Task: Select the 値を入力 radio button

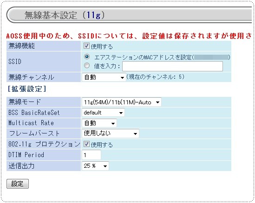Action: click(x=87, y=65)
